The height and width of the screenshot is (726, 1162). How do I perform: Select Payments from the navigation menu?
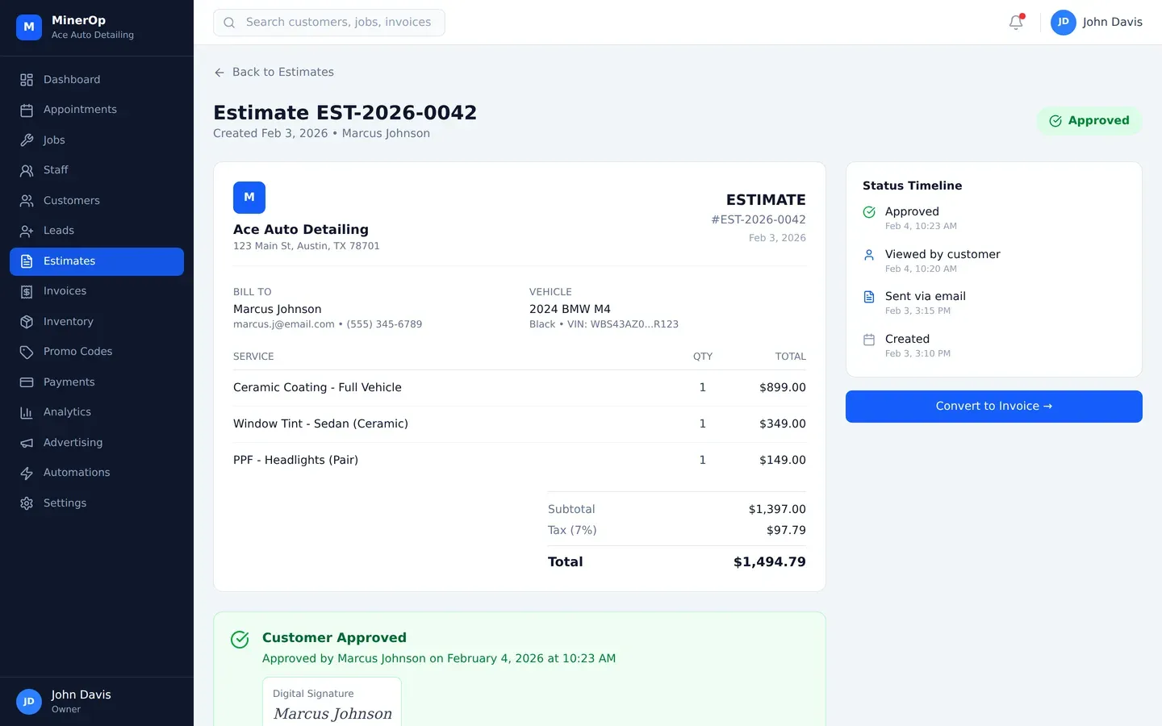pyautogui.click(x=69, y=382)
